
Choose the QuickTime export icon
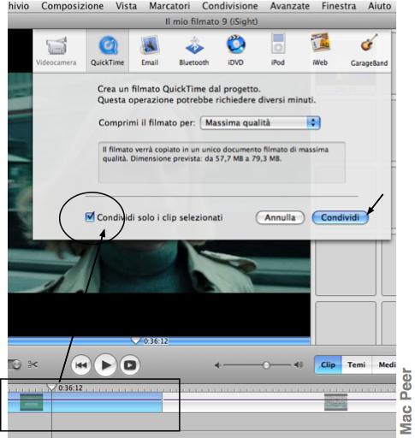tap(107, 50)
